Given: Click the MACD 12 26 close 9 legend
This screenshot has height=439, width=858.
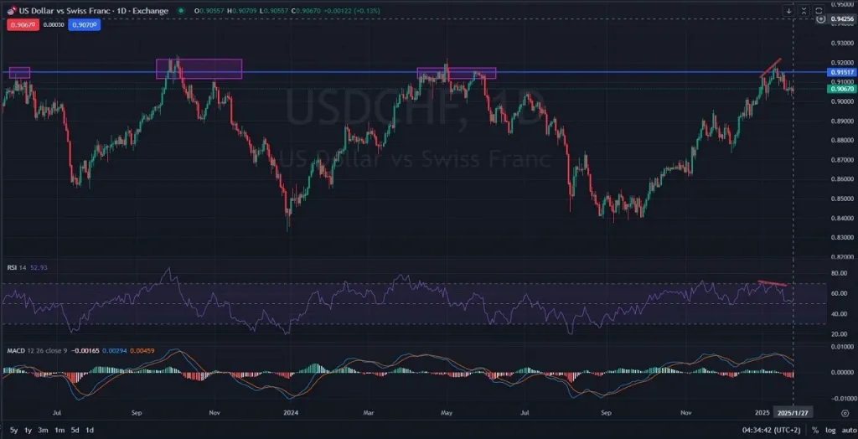Looking at the screenshot, I should click(37, 349).
